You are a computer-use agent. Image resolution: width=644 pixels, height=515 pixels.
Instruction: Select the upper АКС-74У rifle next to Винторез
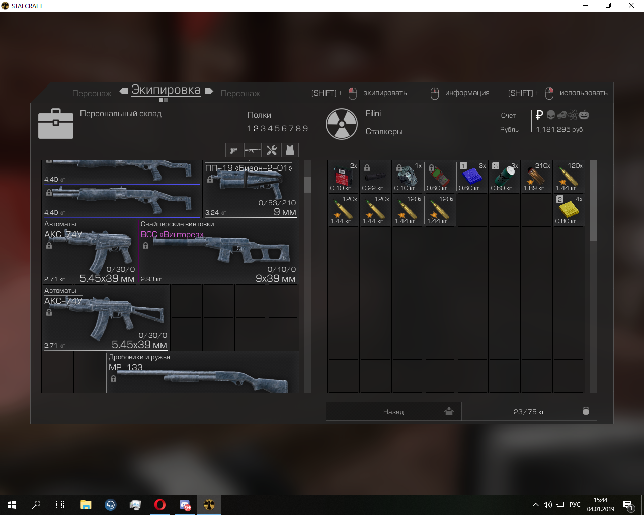90,251
